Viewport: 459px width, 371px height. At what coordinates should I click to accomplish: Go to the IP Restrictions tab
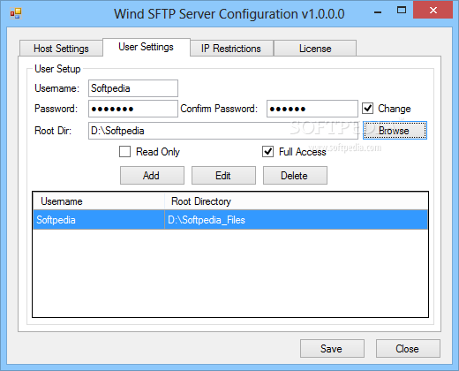point(231,49)
